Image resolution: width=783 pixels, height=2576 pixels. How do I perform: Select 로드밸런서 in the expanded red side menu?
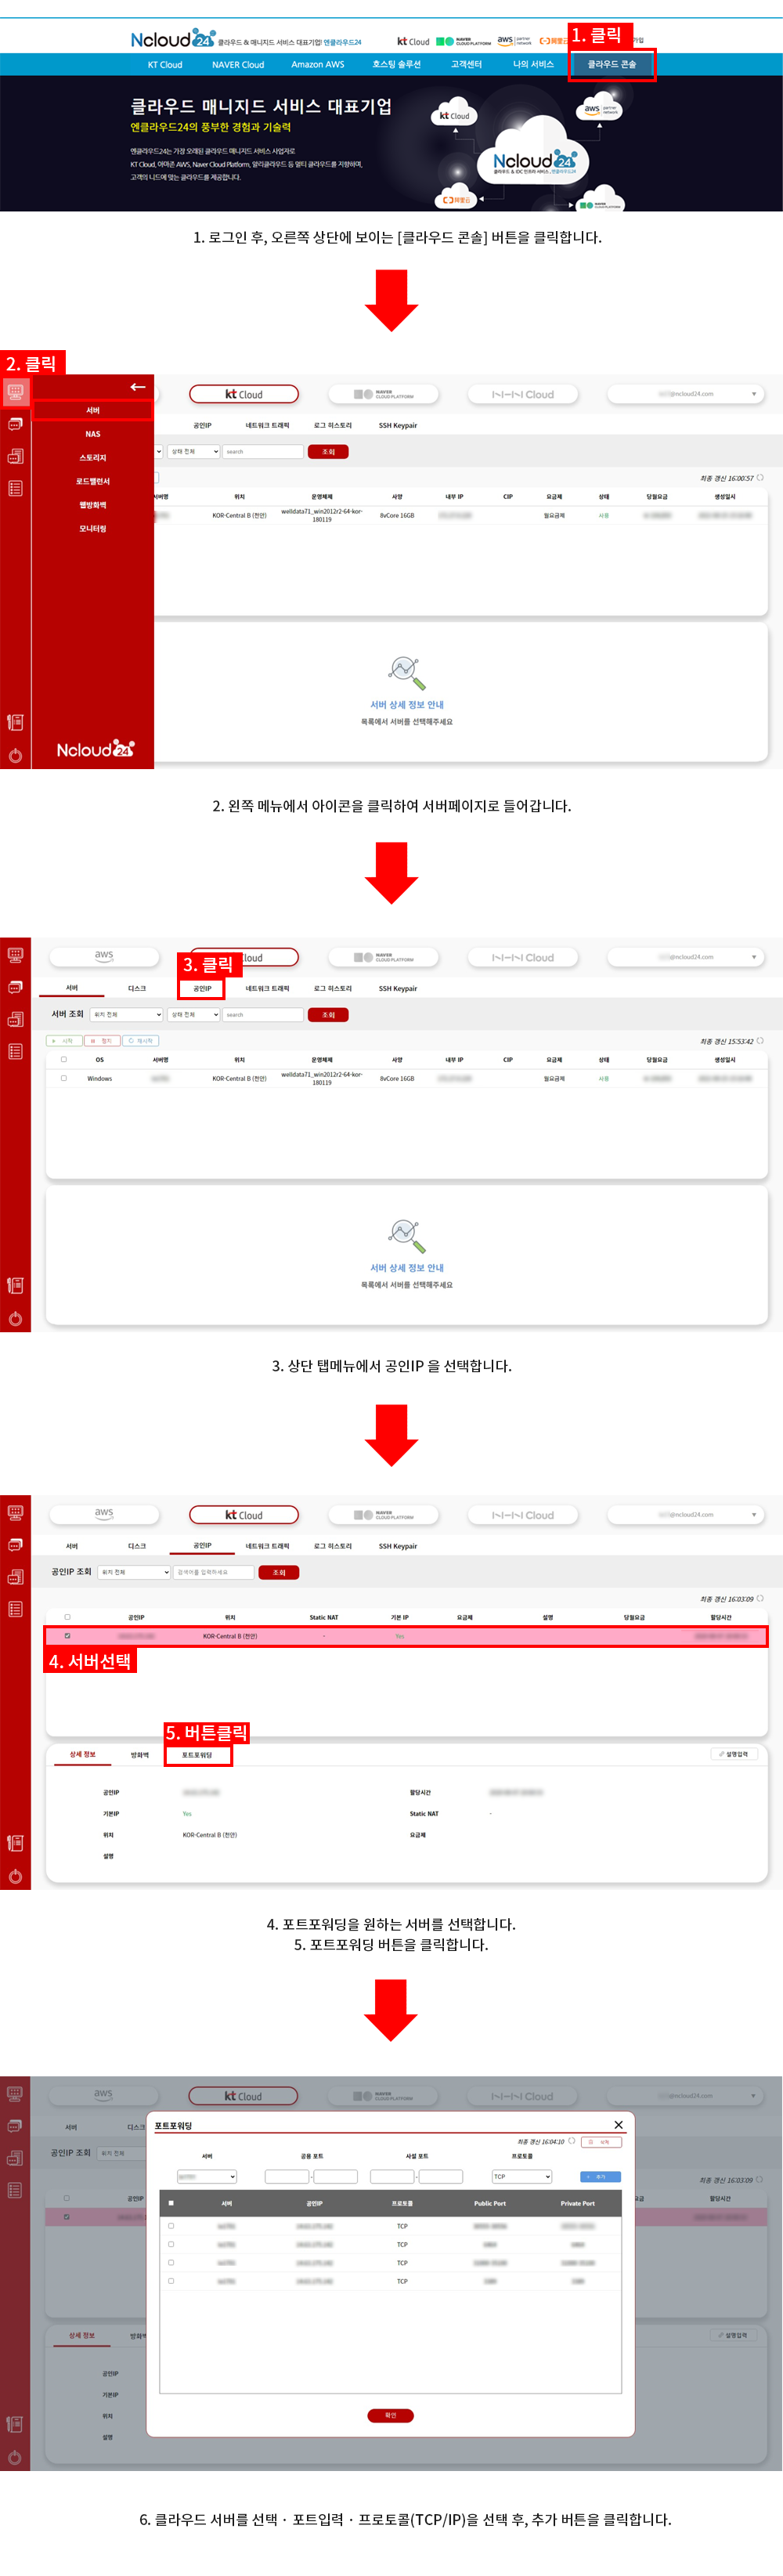point(92,481)
